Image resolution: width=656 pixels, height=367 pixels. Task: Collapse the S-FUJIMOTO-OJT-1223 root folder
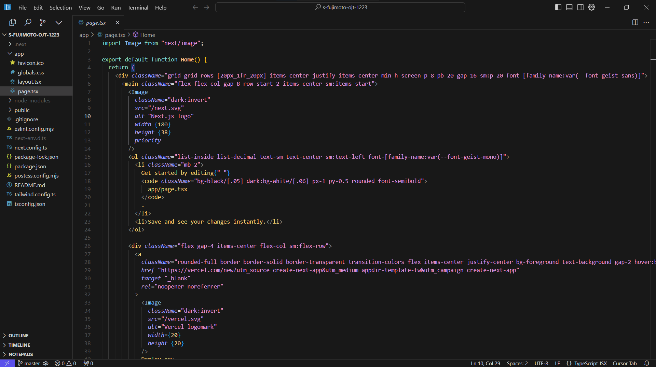click(x=36, y=35)
